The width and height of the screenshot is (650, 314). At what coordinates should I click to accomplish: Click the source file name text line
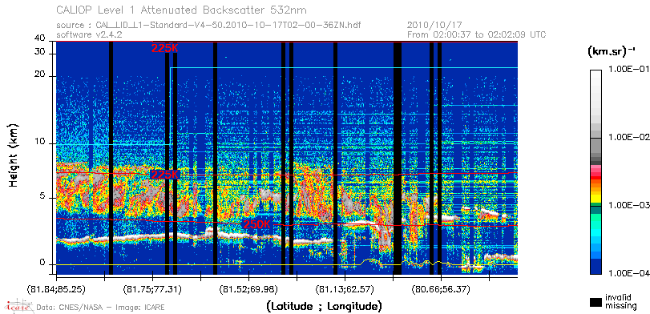[x=208, y=26]
